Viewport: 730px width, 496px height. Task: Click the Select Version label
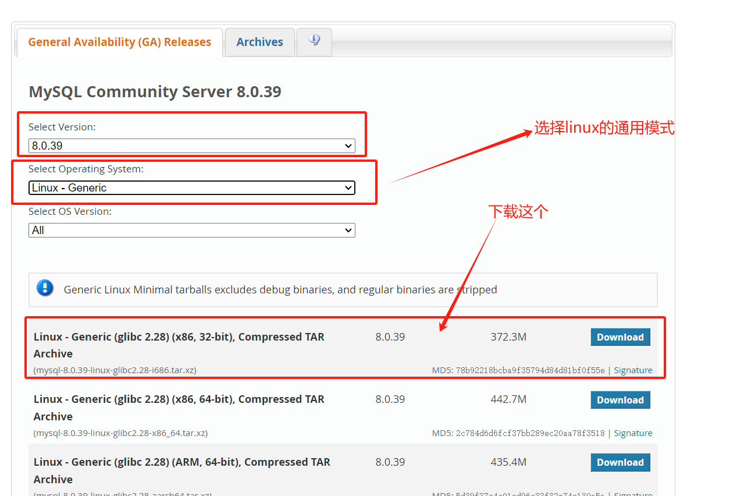[62, 127]
